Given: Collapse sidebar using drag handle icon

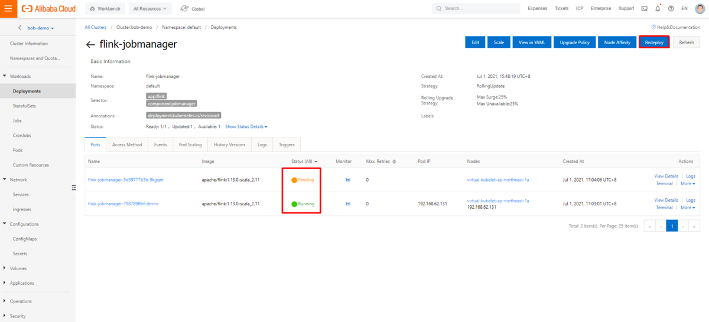Looking at the screenshot, I should tap(74, 188).
